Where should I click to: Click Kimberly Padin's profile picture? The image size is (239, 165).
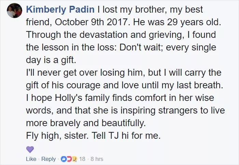coord(14,11)
